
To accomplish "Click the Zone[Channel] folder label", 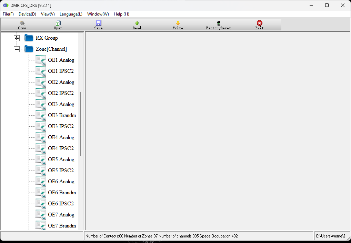I will [51, 49].
